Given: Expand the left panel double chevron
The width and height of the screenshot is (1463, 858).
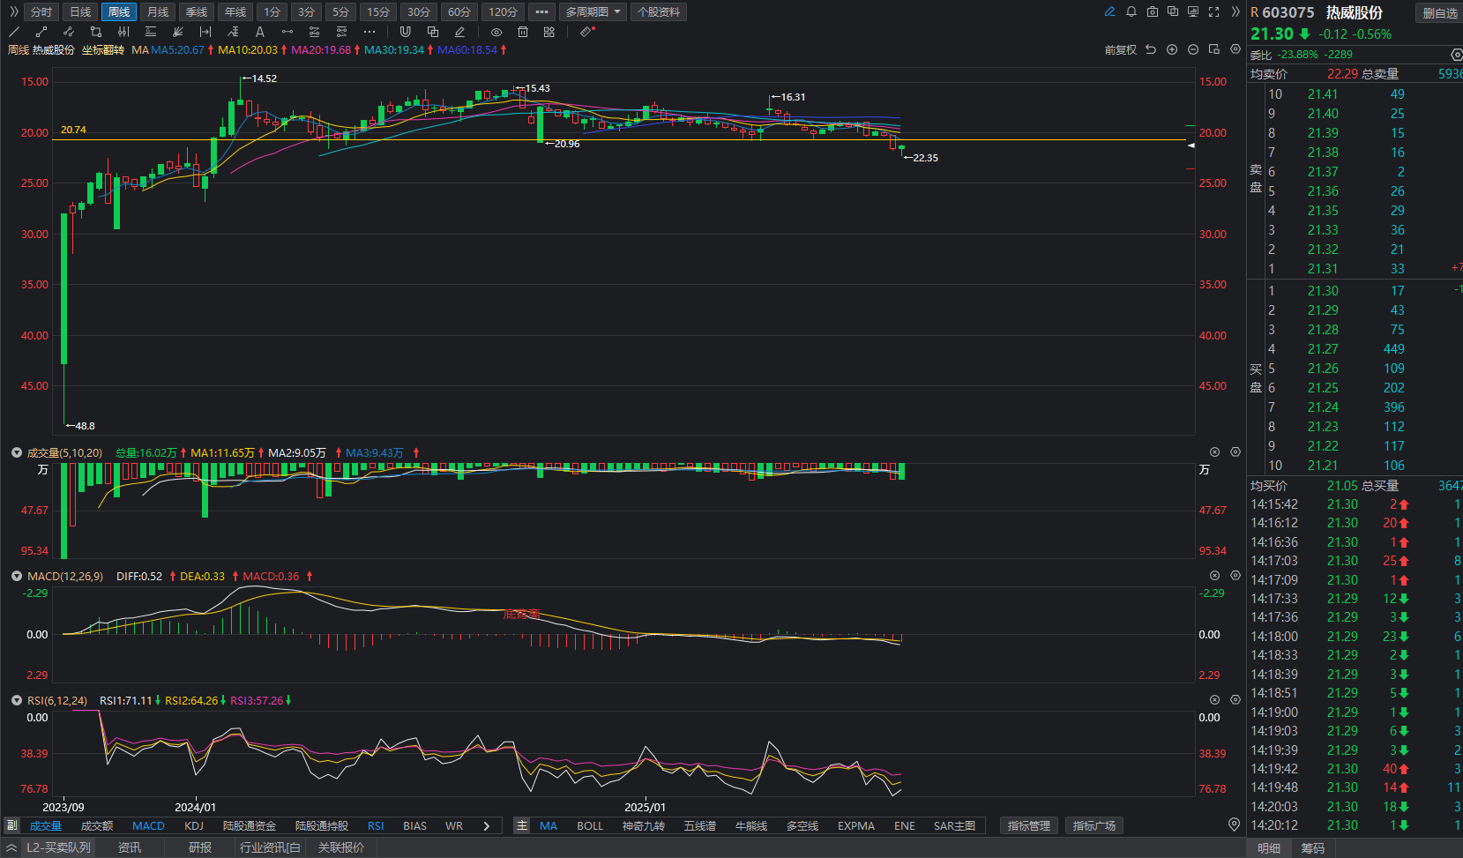Looking at the screenshot, I should [x=13, y=11].
